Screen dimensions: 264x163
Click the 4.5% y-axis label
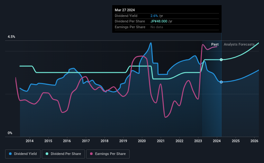pos(11,37)
